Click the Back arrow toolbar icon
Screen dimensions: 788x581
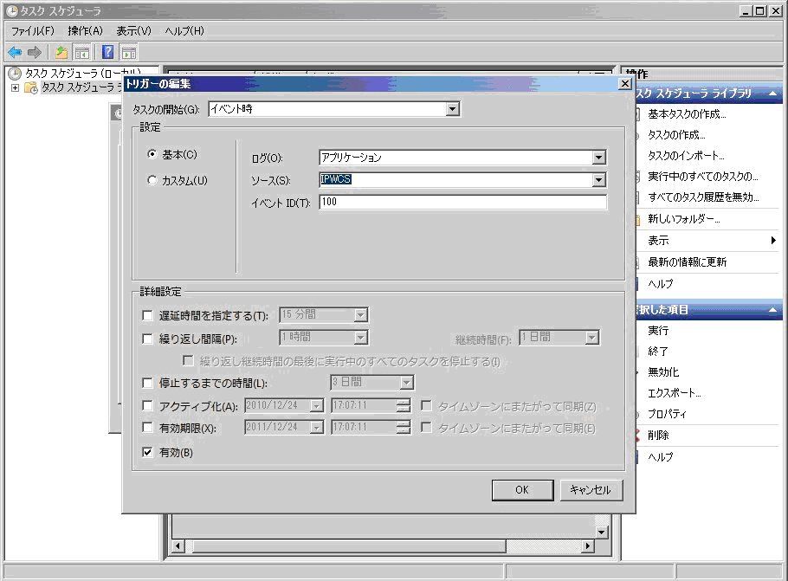point(15,52)
